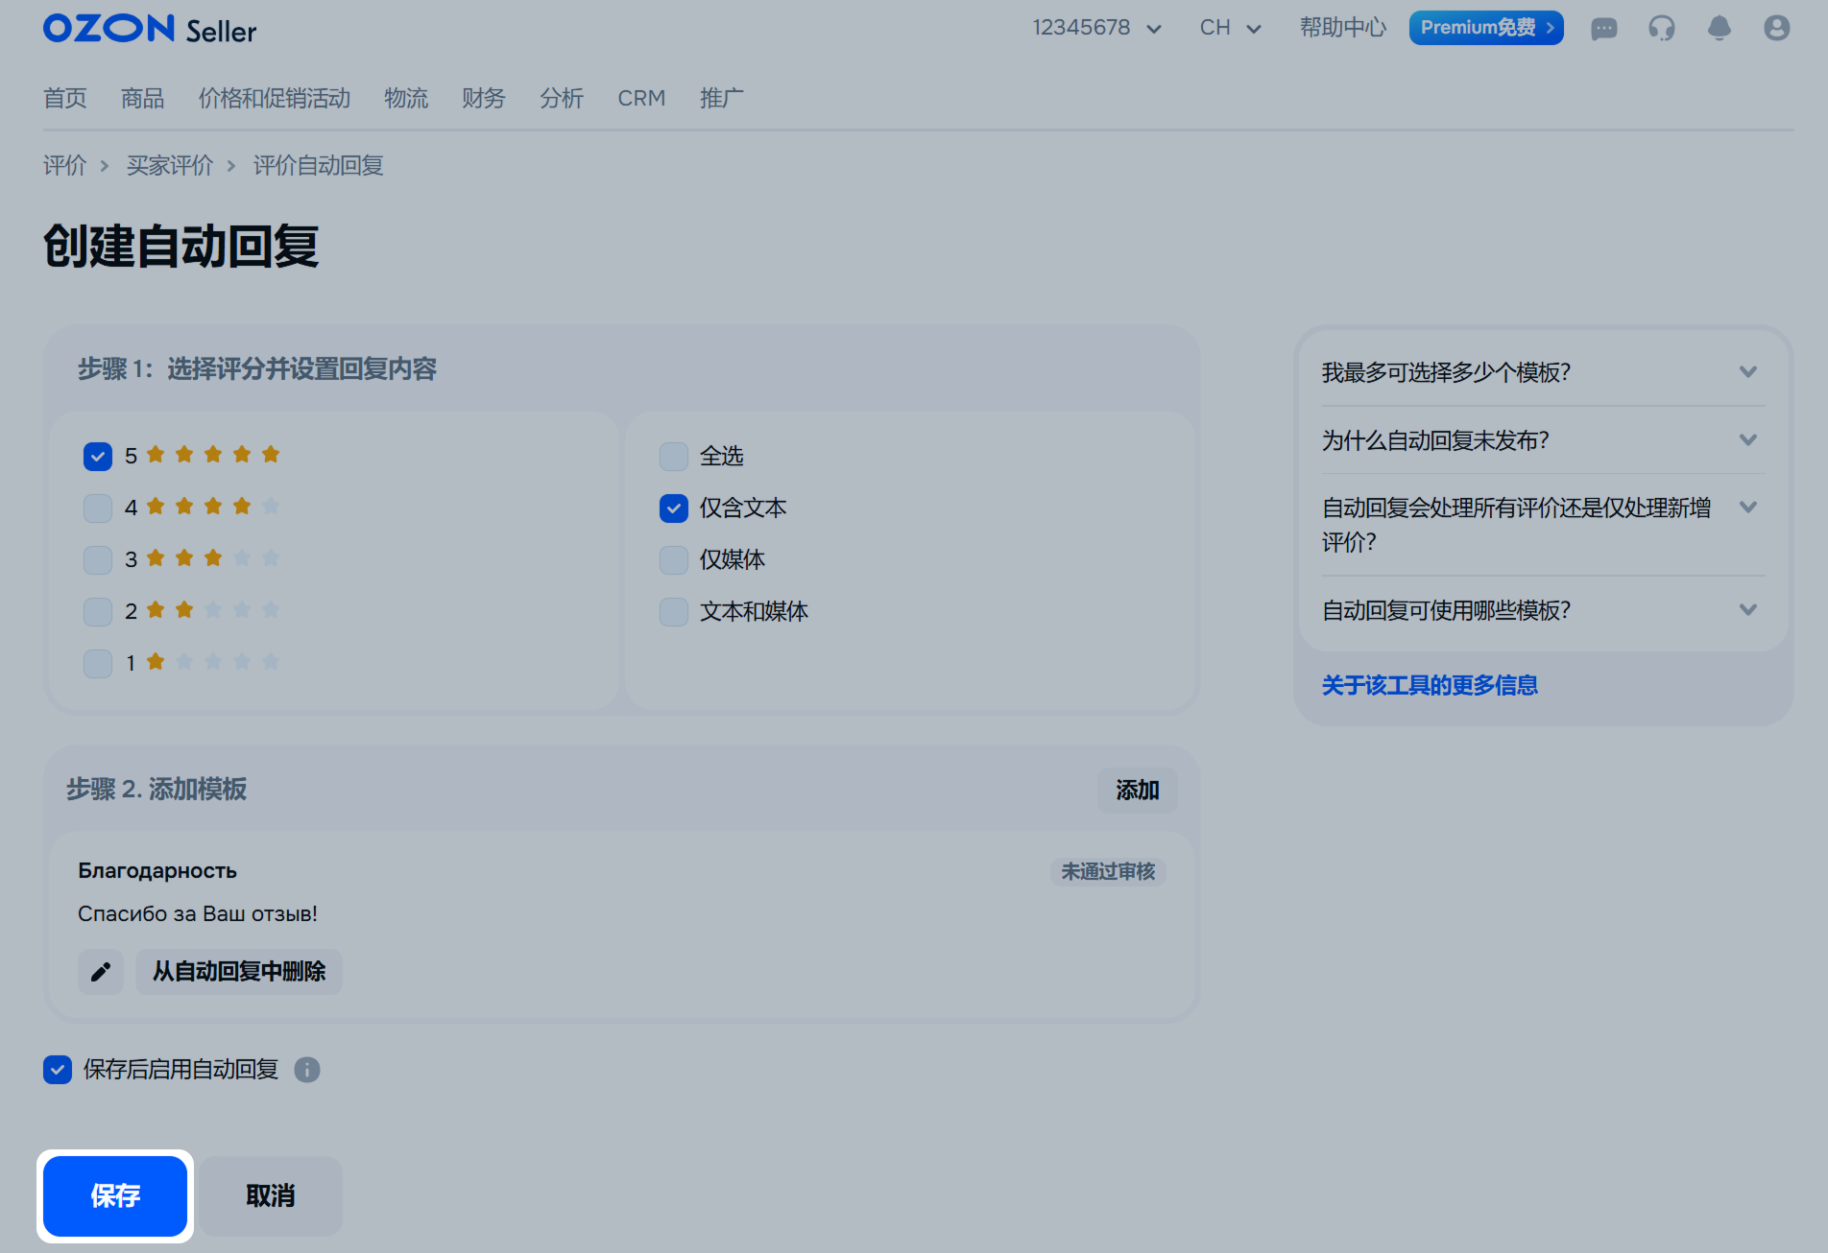
Task: Open the CH language dropdown
Action: (1230, 28)
